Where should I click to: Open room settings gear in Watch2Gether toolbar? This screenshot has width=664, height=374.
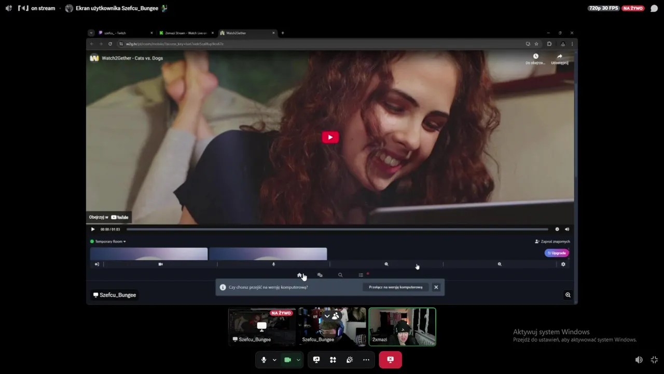point(563,264)
